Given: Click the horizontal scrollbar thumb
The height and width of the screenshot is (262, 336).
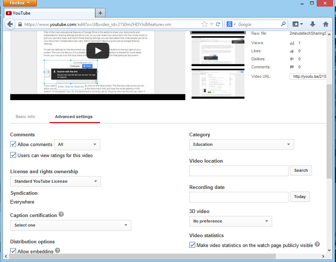Looking at the screenshot, I should [142, 256].
